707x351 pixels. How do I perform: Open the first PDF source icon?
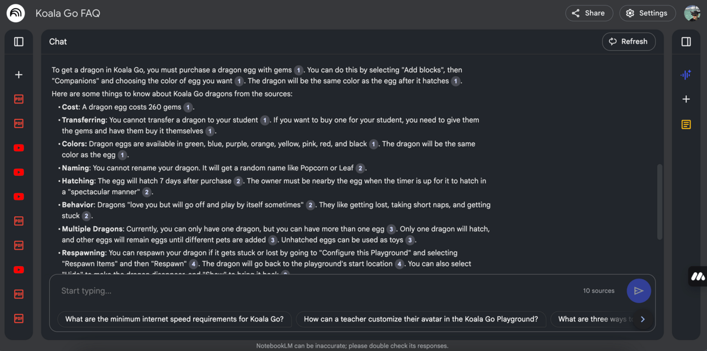coord(19,99)
